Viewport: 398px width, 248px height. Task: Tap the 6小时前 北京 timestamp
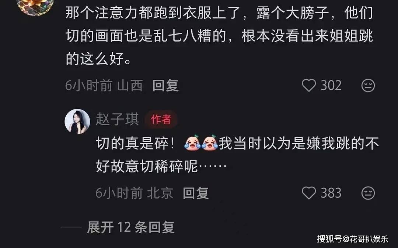(x=135, y=193)
